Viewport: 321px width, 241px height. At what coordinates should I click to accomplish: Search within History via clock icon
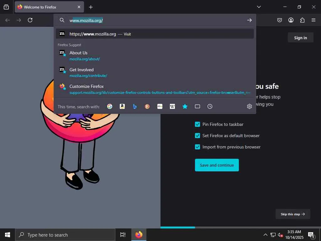210,106
